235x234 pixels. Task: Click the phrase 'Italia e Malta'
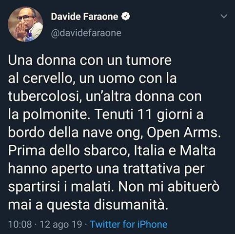[175, 151]
